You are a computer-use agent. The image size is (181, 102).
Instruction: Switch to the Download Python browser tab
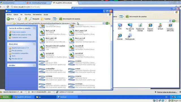click(x=12, y=3)
